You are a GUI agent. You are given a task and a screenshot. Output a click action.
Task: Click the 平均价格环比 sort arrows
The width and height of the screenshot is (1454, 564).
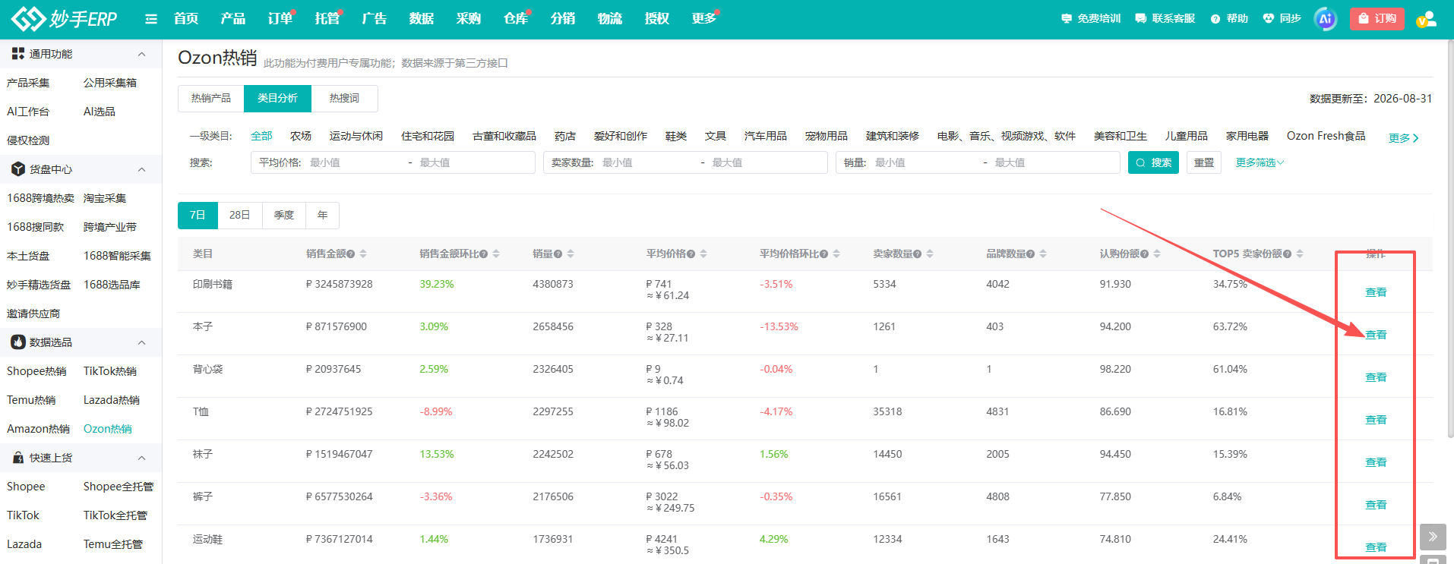[x=836, y=254]
